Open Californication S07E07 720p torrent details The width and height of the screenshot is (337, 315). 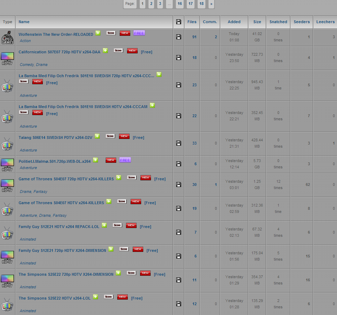click(59, 52)
